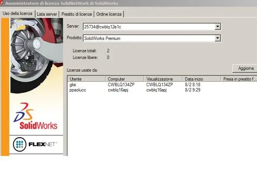Sort by the Computer column header
Image resolution: width=257 pixels, height=191 pixels.
pyautogui.click(x=125, y=79)
